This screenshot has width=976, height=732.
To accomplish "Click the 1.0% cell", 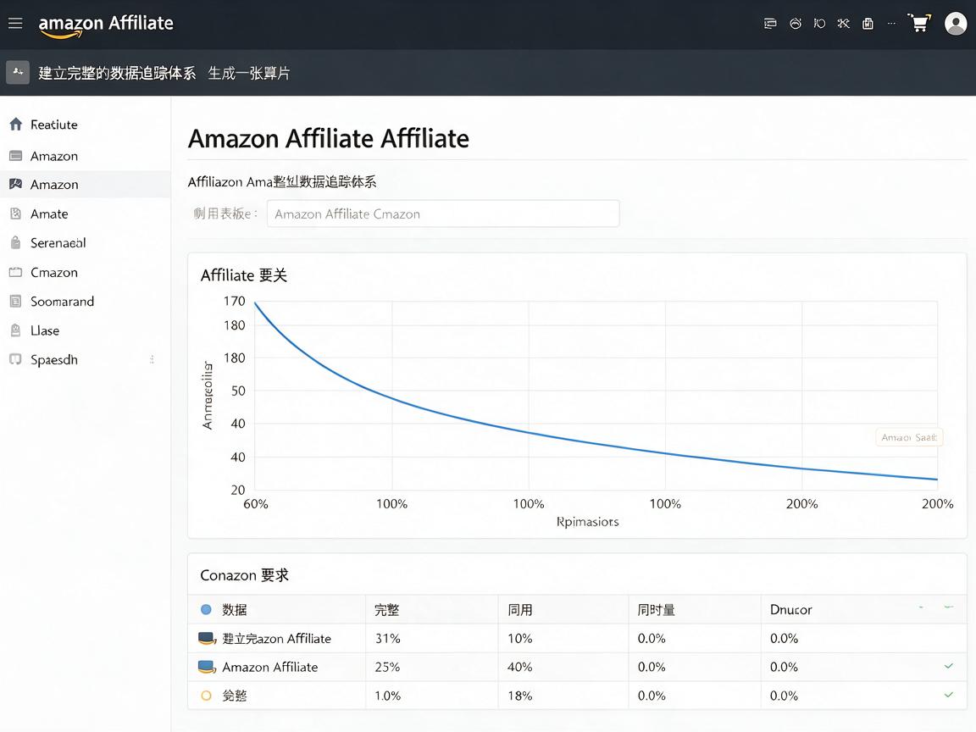I will pos(387,696).
